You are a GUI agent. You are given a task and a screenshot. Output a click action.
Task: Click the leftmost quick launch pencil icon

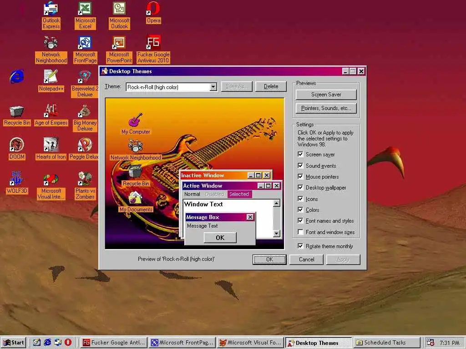[37, 342]
